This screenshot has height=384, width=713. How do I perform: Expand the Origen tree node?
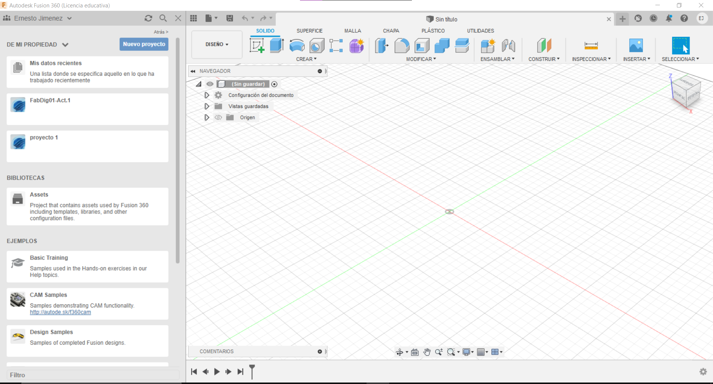(207, 117)
